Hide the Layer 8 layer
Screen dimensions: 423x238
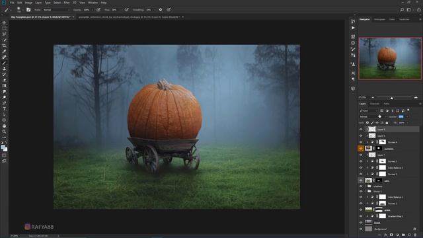pyautogui.click(x=361, y=136)
